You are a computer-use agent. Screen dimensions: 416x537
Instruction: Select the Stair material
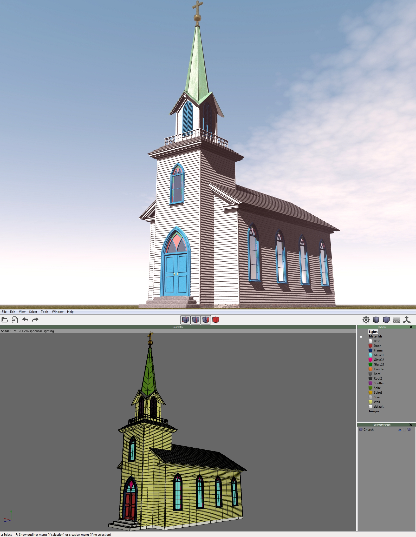[x=377, y=397]
